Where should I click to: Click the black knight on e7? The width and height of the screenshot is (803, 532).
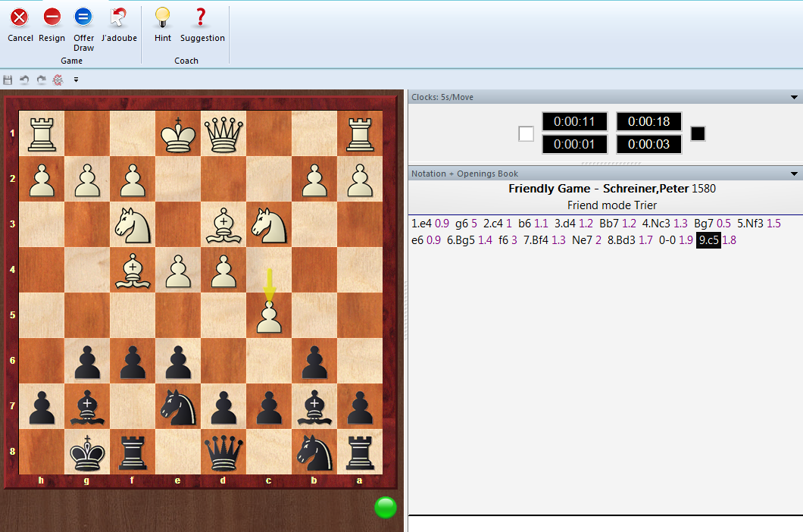[178, 406]
